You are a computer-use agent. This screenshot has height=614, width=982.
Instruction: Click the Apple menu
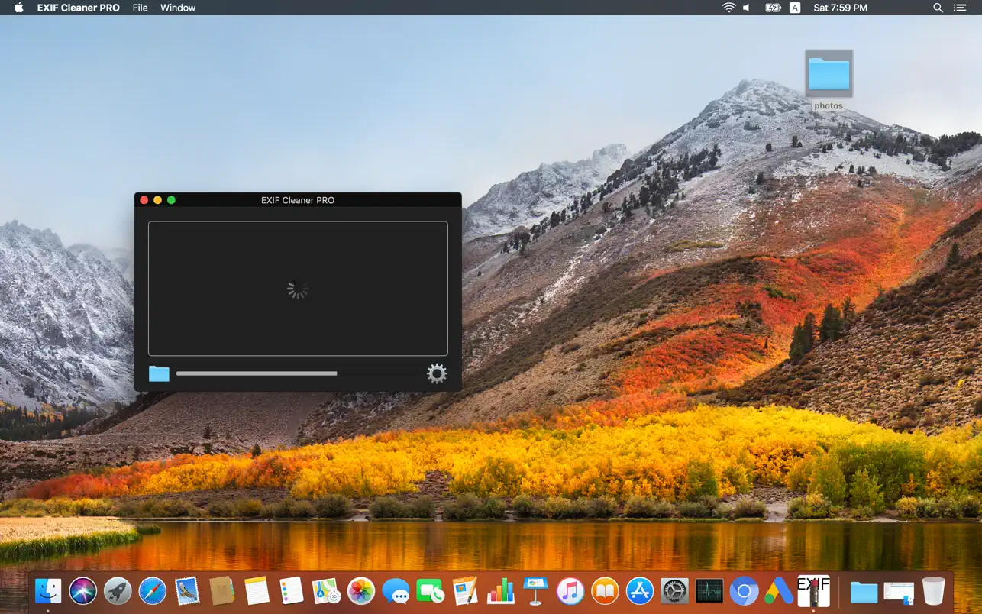point(18,8)
